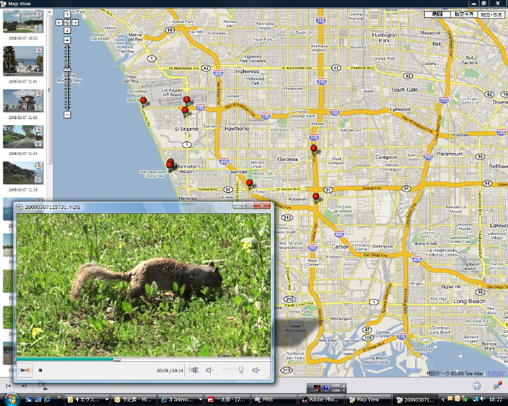Click the map pan up arrow
This screenshot has height=406, width=508.
[67, 15]
